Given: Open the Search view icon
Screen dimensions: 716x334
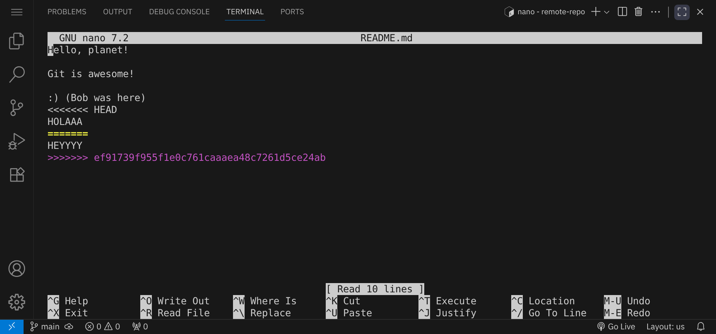Looking at the screenshot, I should point(17,74).
